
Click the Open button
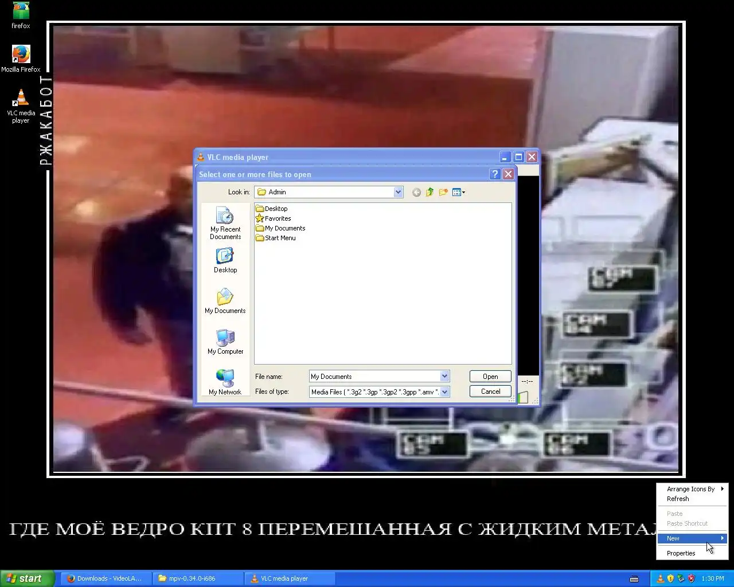point(490,377)
